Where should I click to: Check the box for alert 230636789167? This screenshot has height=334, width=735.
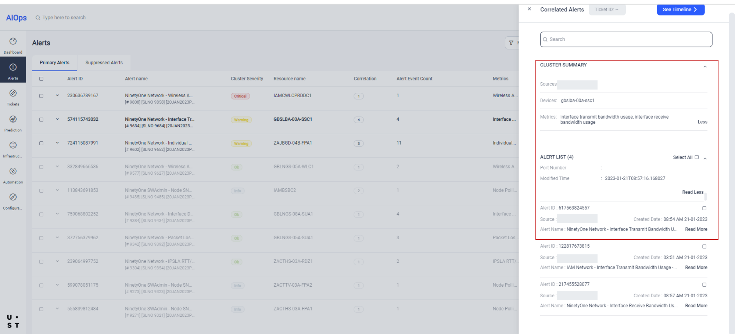pos(42,96)
